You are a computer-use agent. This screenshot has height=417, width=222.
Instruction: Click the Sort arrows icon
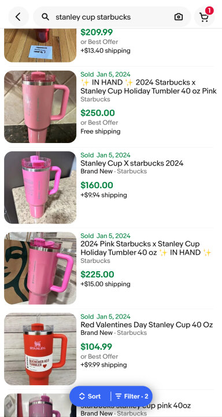click(82, 396)
